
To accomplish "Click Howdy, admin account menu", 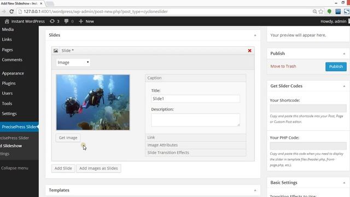I will pyautogui.click(x=334, y=21).
